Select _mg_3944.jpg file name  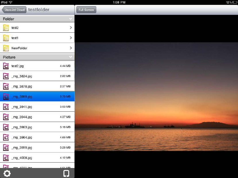[x=22, y=117]
